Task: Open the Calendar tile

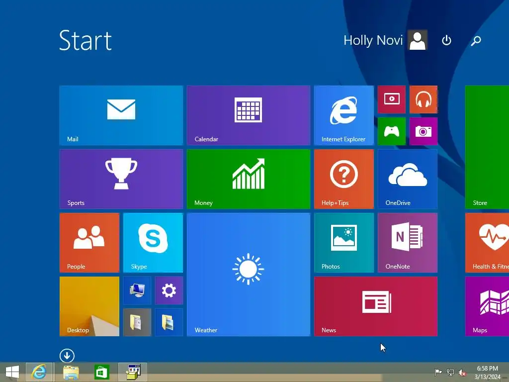Action: pos(249,115)
